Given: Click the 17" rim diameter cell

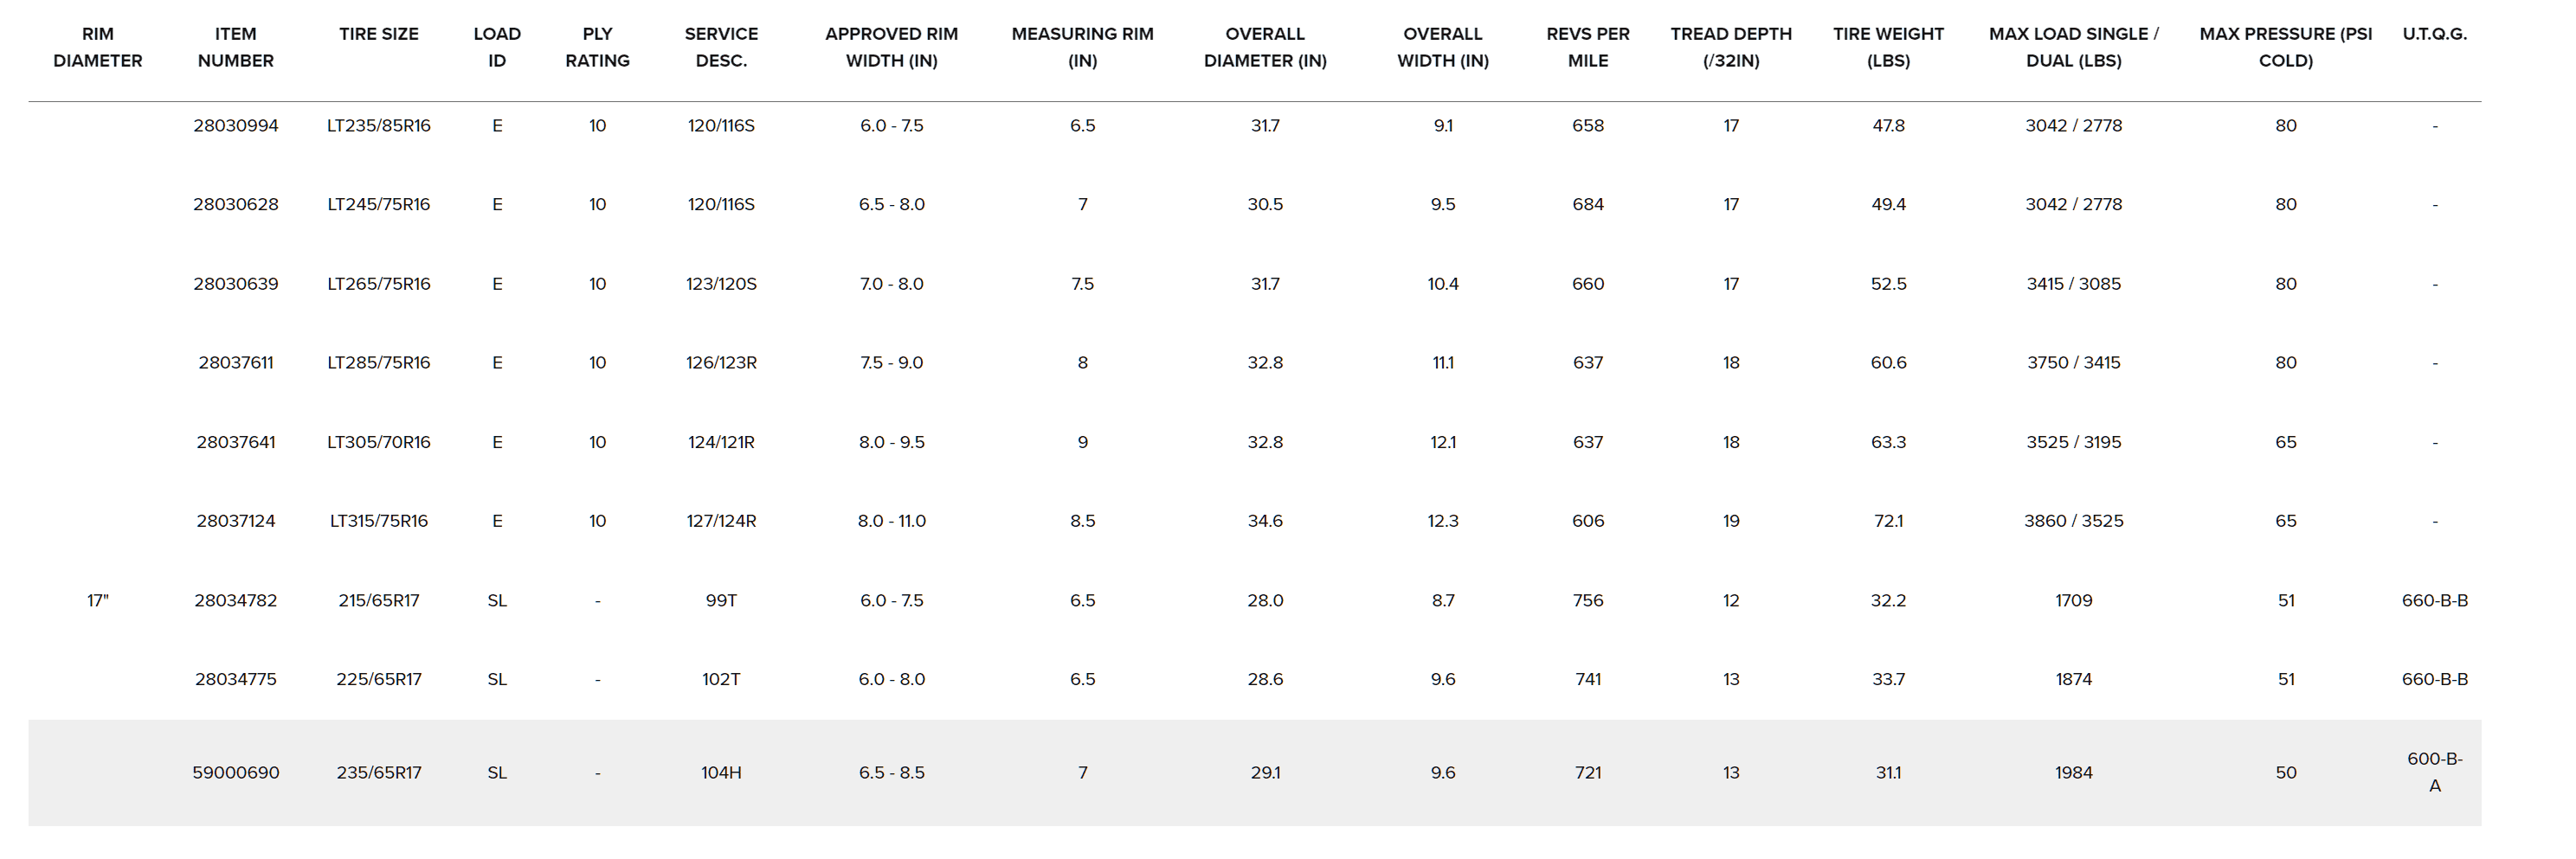Looking at the screenshot, I should [97, 600].
